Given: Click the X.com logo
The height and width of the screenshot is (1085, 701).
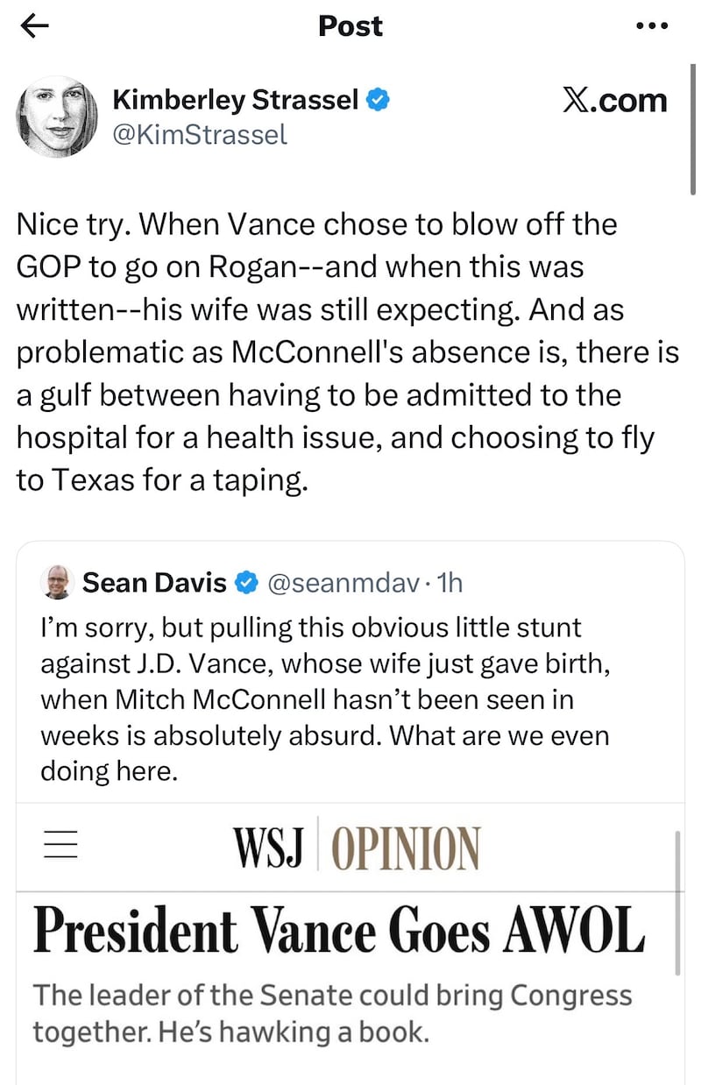Looking at the screenshot, I should (614, 101).
